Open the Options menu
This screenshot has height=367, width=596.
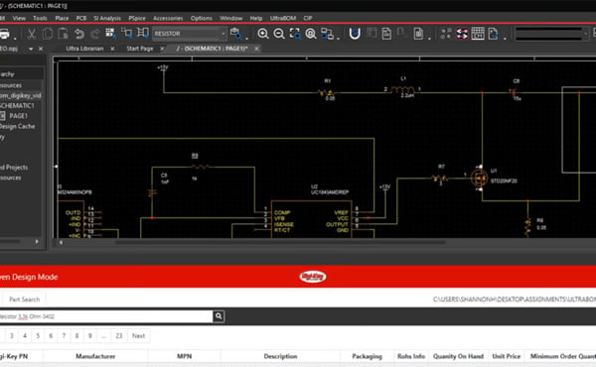[202, 18]
